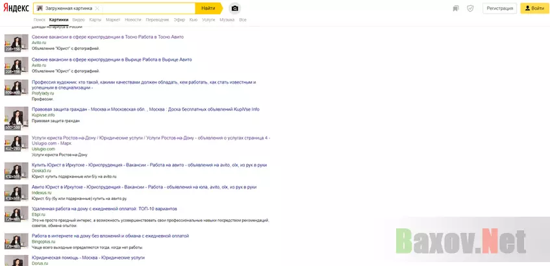This screenshot has width=550, height=266.
Task: Click the shield protection icon
Action: pos(470,8)
